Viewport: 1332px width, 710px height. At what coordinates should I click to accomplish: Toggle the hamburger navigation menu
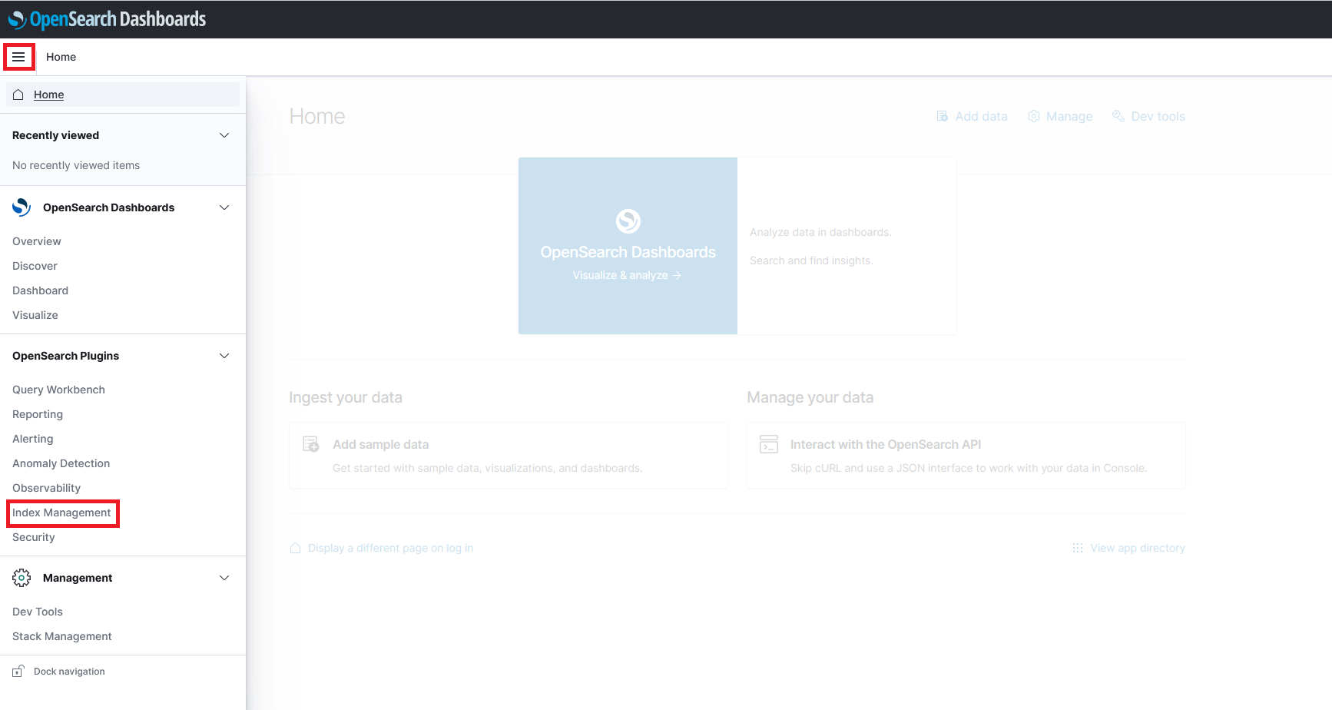(x=18, y=57)
